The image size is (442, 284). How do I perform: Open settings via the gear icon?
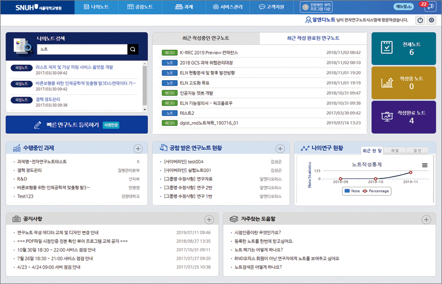(x=432, y=20)
